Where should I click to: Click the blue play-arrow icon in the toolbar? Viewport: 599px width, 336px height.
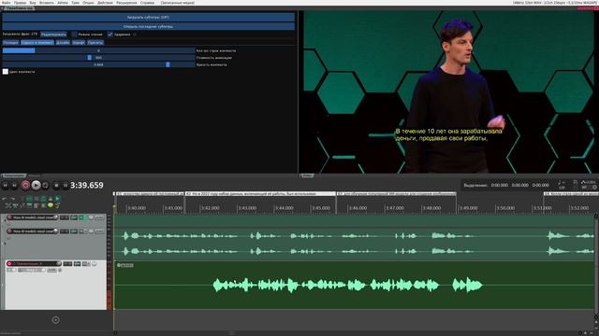[x=58, y=199]
